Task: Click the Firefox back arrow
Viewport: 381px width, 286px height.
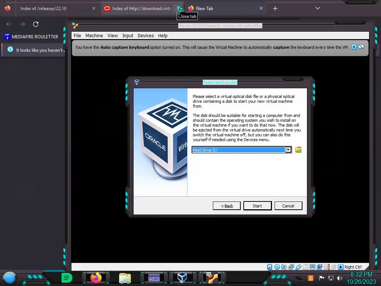Action: pos(9,24)
